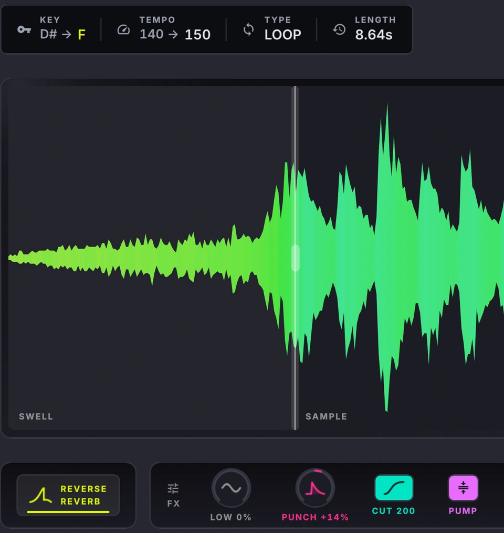
Task: Select the target key F value
Action: [x=81, y=35]
